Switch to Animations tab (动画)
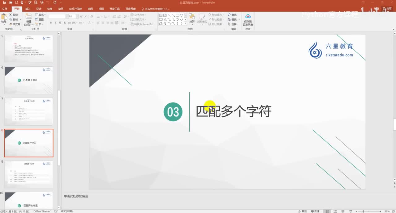396x213 pixels. point(61,9)
